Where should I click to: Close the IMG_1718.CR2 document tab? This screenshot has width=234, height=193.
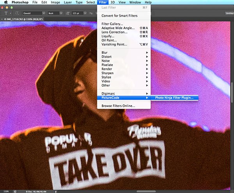pos(2,19)
